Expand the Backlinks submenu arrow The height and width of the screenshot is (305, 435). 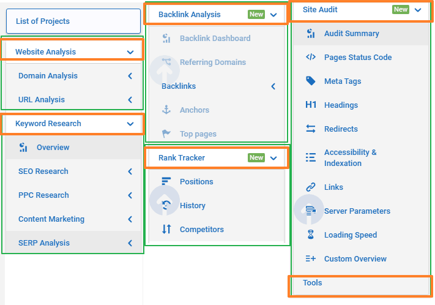pyautogui.click(x=273, y=86)
